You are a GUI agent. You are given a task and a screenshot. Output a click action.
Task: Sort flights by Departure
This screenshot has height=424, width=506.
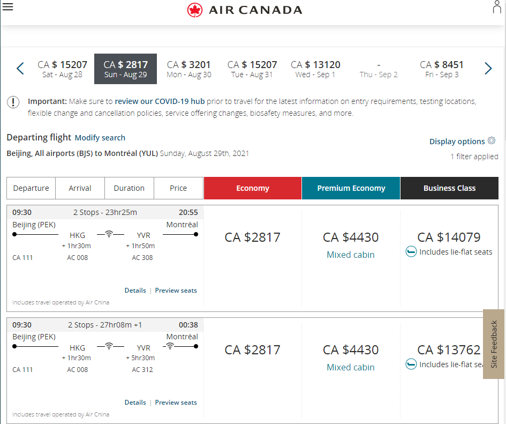click(x=31, y=188)
